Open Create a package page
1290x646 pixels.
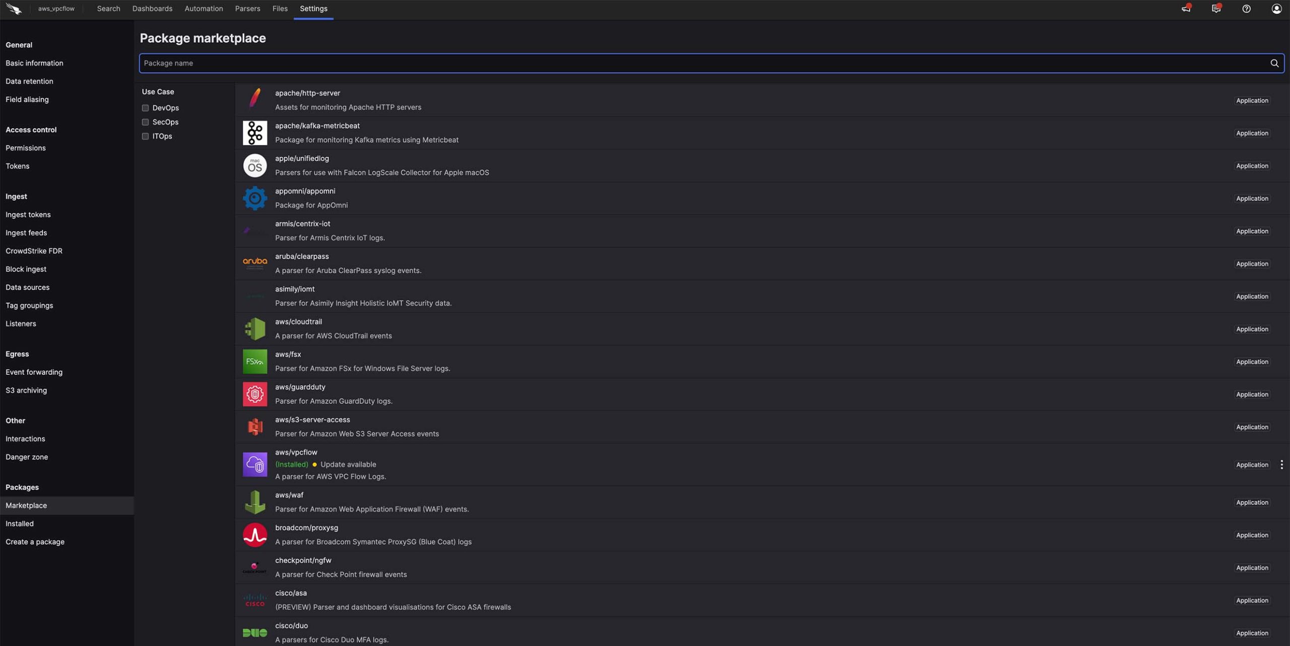[x=35, y=542]
